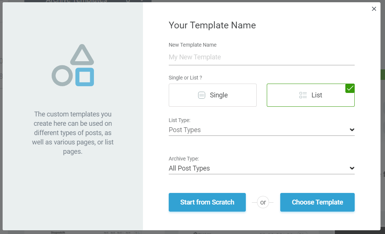Expand List Type dropdown arrow
Screen dimensions: 385x234
tap(352, 130)
